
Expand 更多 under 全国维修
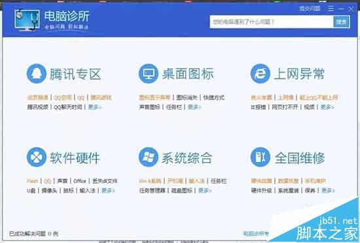[x=328, y=191]
